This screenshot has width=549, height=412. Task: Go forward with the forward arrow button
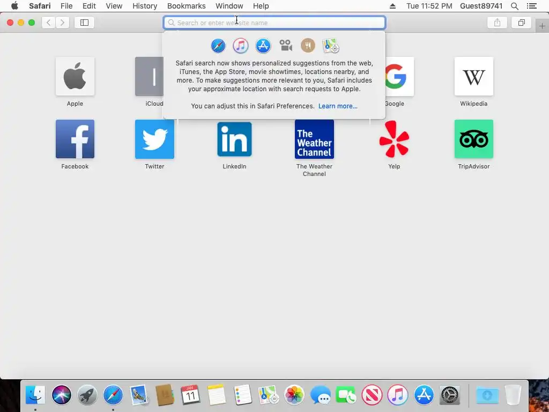pyautogui.click(x=62, y=23)
